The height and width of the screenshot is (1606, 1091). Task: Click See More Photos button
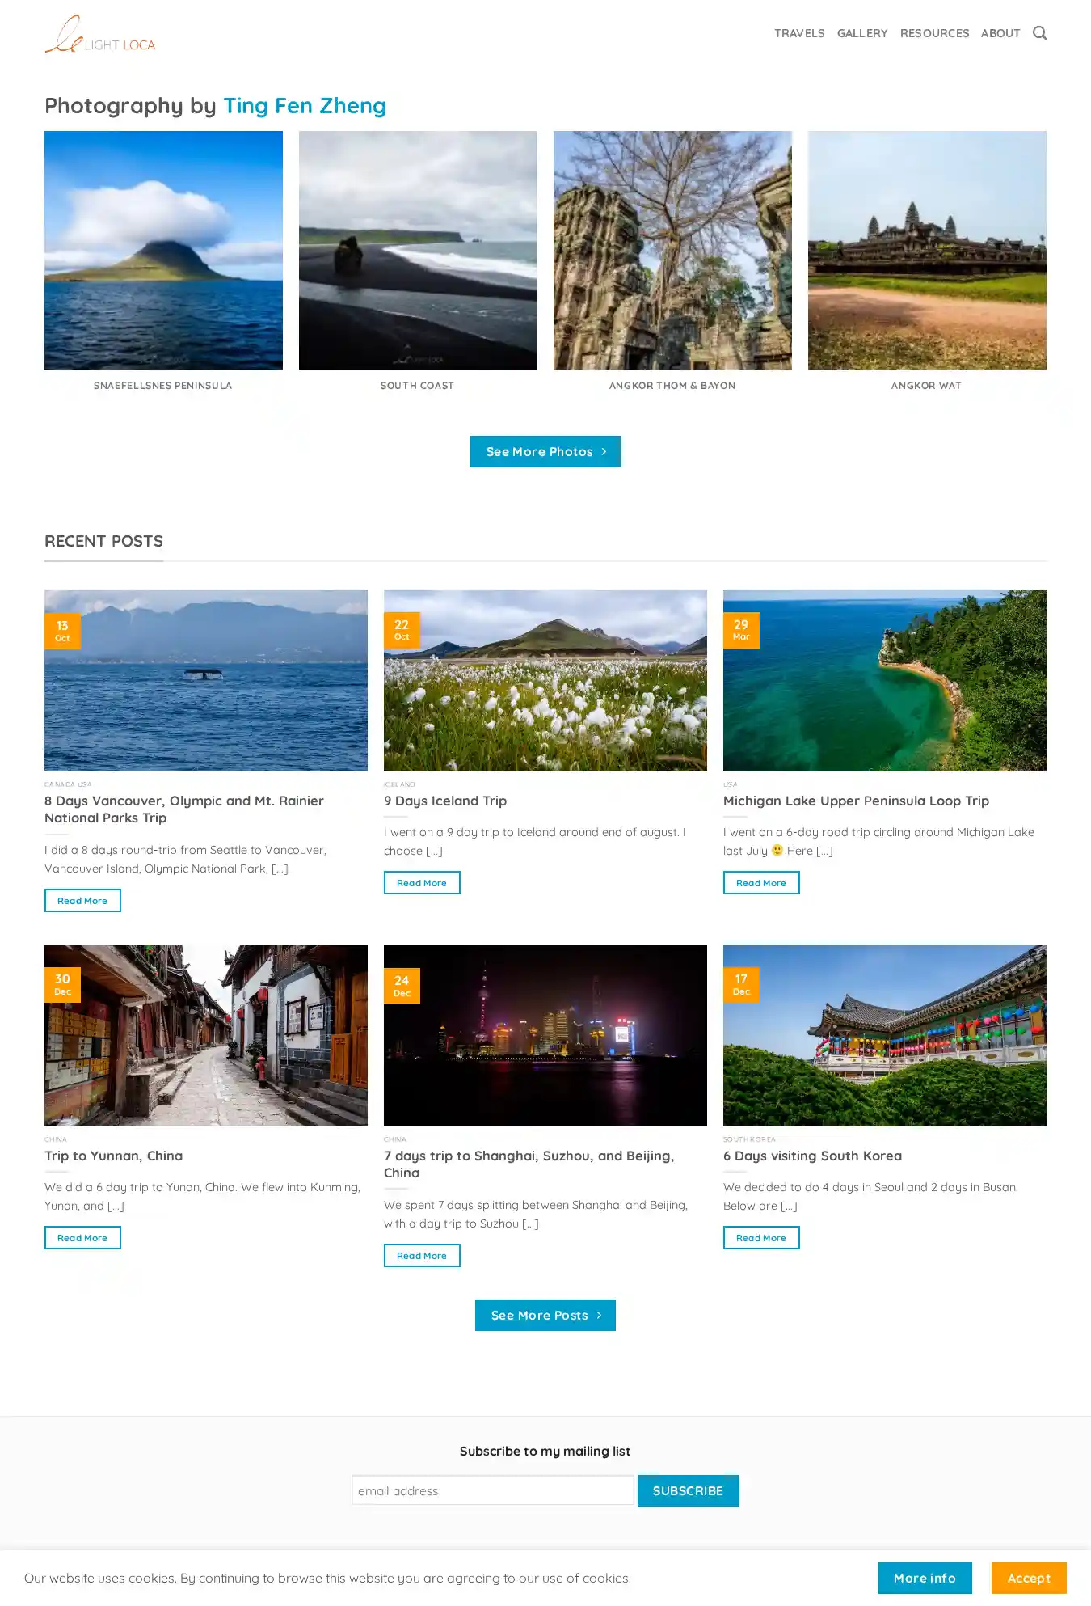tap(545, 452)
